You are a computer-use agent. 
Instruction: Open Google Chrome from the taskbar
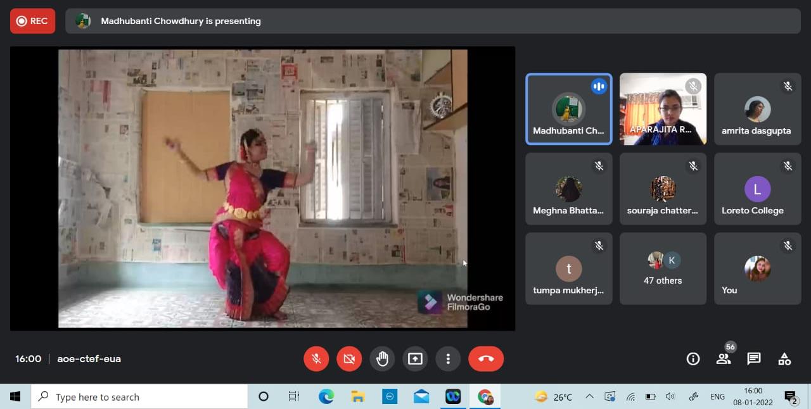pyautogui.click(x=485, y=397)
